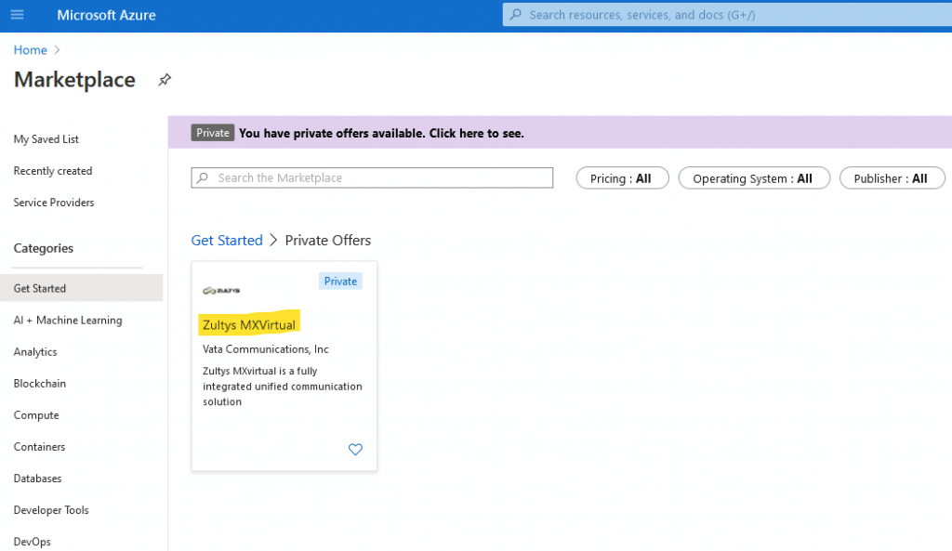Select the Databases category
The image size is (952, 551).
coord(37,479)
